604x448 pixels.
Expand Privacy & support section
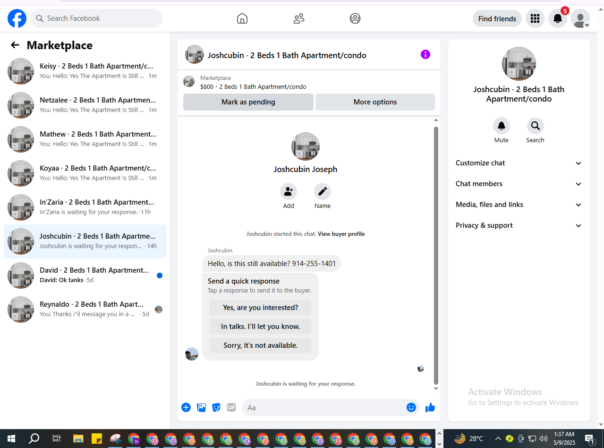point(519,225)
